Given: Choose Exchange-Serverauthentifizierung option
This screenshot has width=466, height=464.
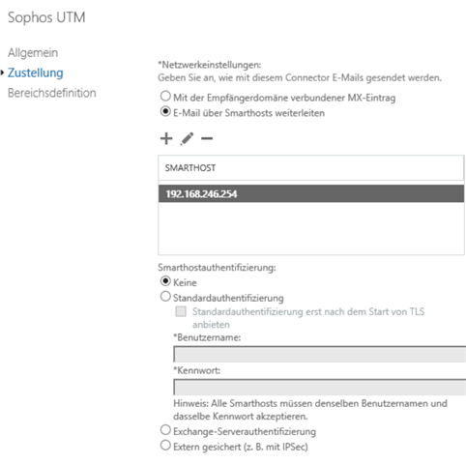Looking at the screenshot, I should pos(165,430).
